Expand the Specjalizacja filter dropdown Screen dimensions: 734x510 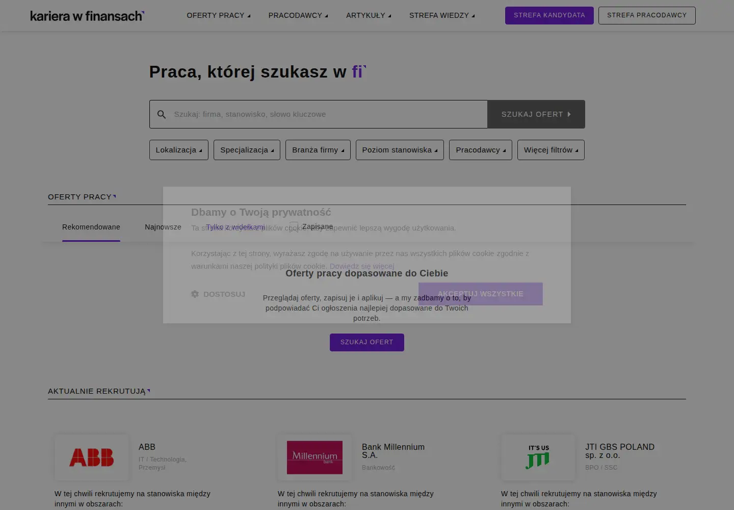(x=247, y=150)
